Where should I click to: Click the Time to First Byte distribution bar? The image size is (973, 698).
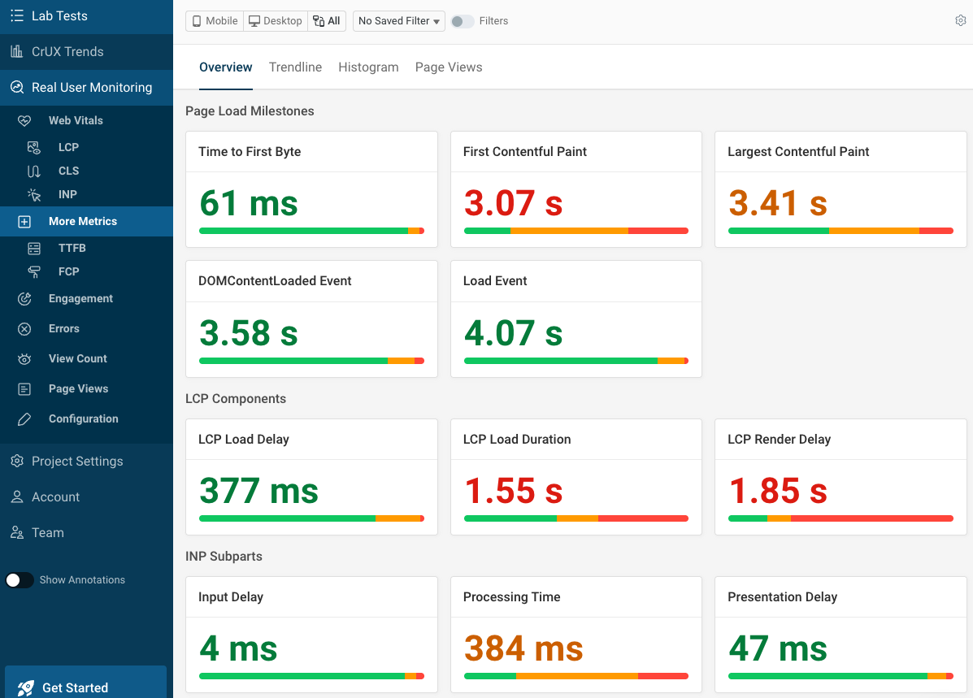point(311,231)
